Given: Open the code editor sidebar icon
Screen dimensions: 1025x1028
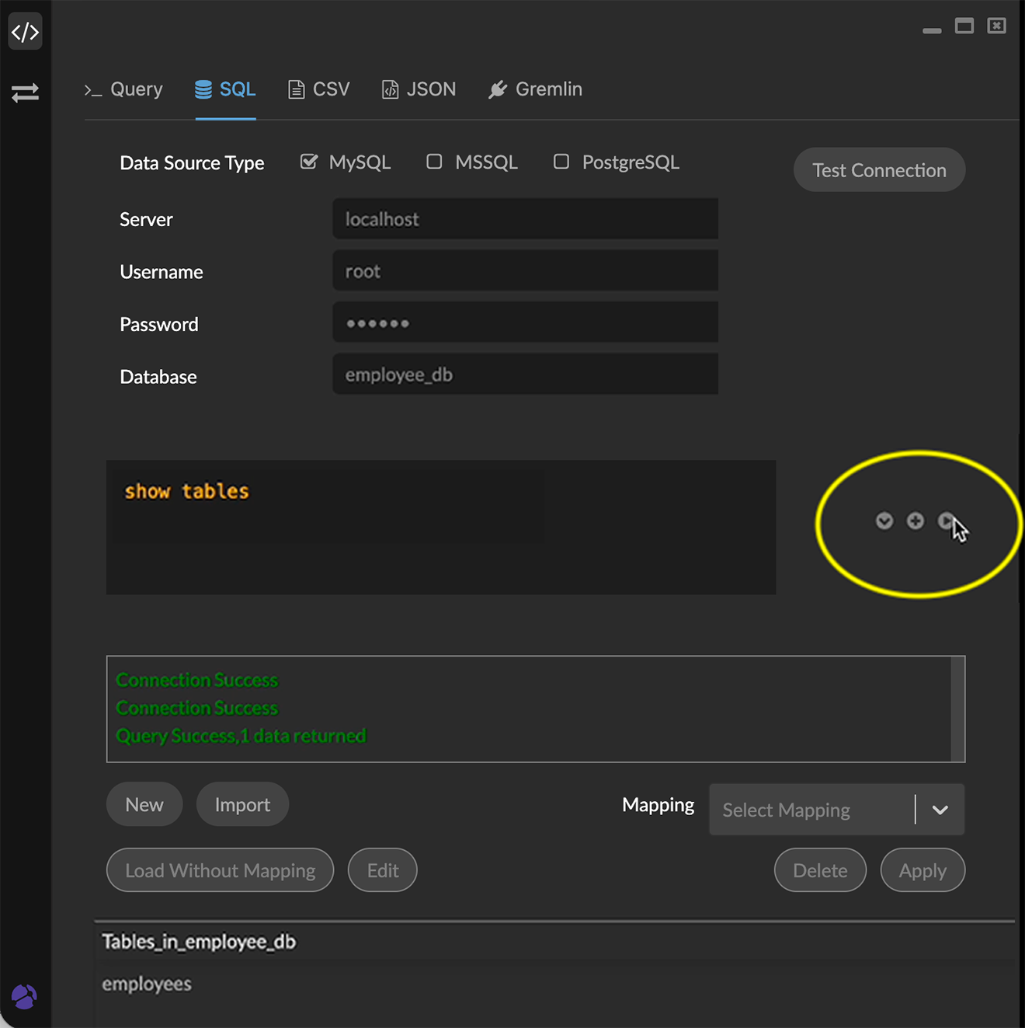Looking at the screenshot, I should [x=25, y=33].
